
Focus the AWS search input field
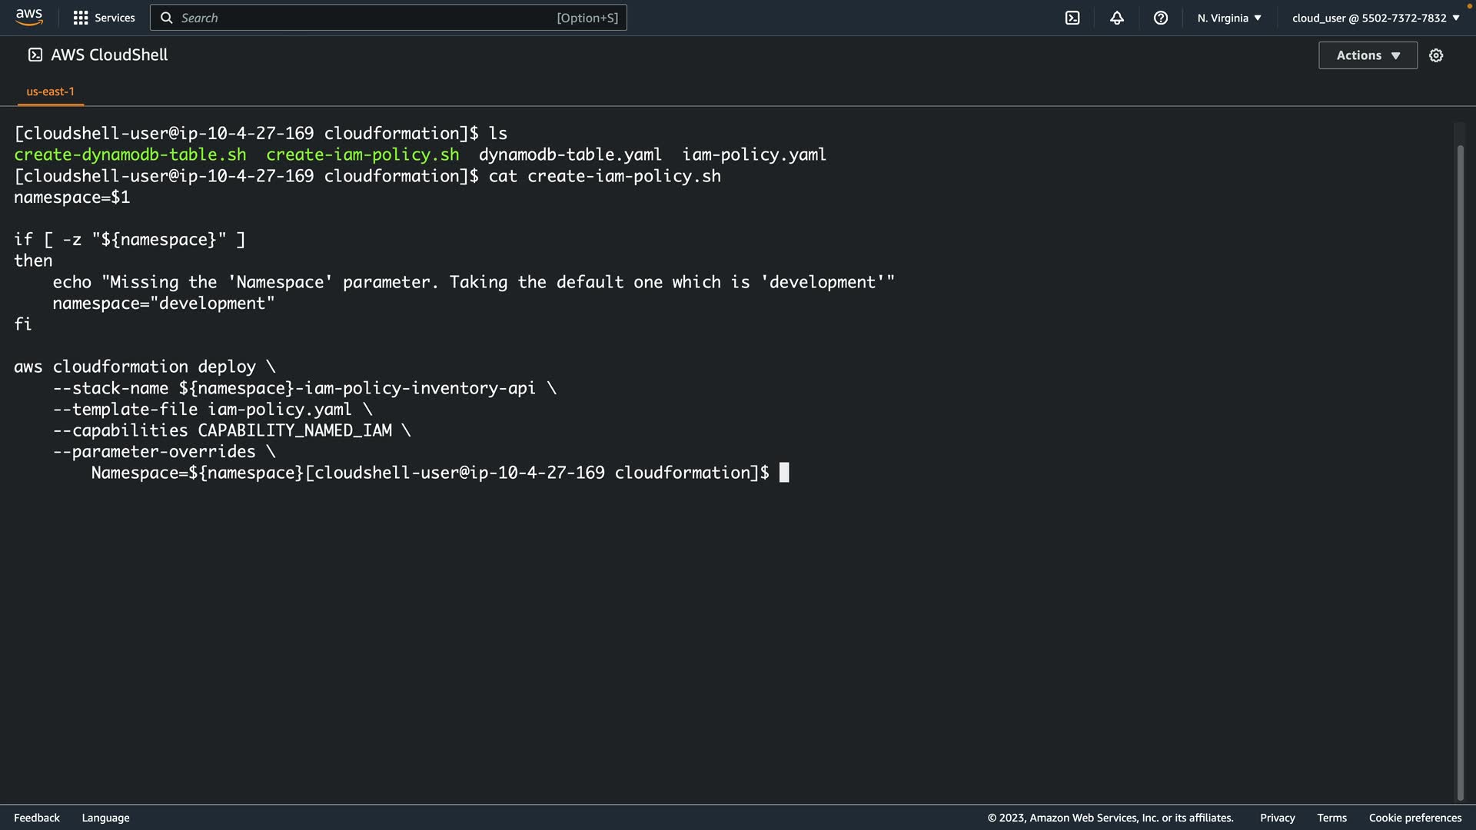click(369, 18)
